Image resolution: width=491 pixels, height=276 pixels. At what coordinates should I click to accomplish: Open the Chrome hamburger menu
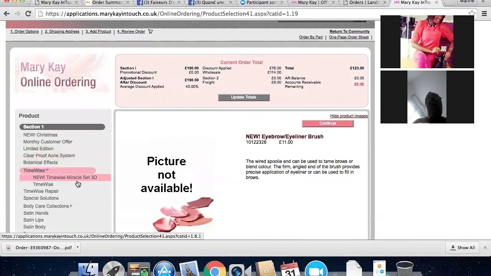[x=484, y=14]
